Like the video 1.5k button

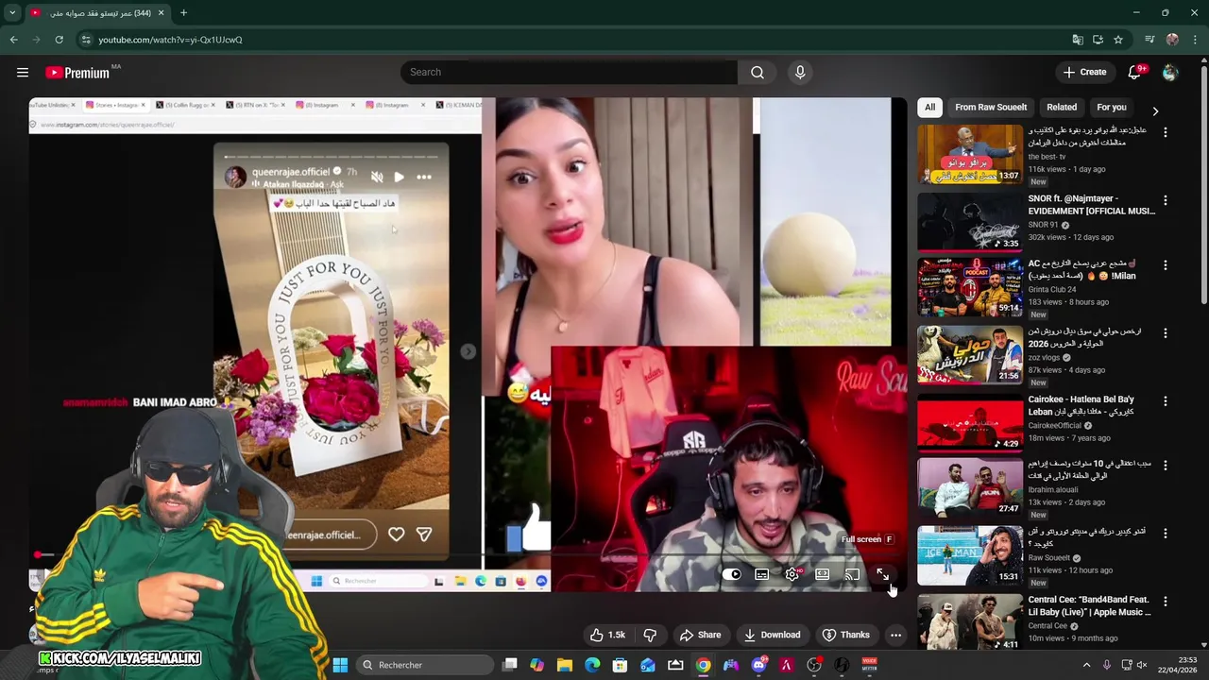607,635
